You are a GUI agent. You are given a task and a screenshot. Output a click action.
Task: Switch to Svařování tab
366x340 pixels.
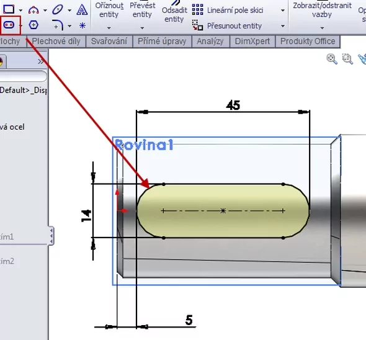point(109,42)
